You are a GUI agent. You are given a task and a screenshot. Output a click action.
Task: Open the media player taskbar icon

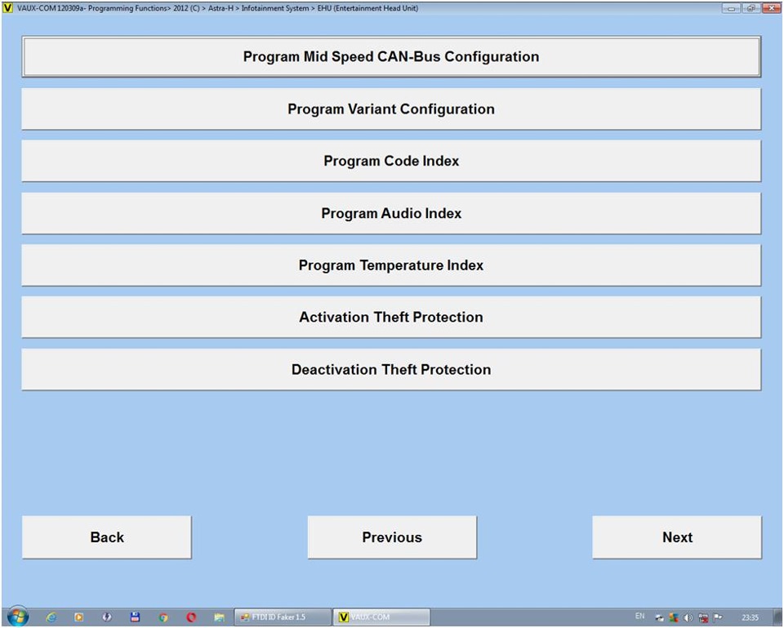click(79, 617)
